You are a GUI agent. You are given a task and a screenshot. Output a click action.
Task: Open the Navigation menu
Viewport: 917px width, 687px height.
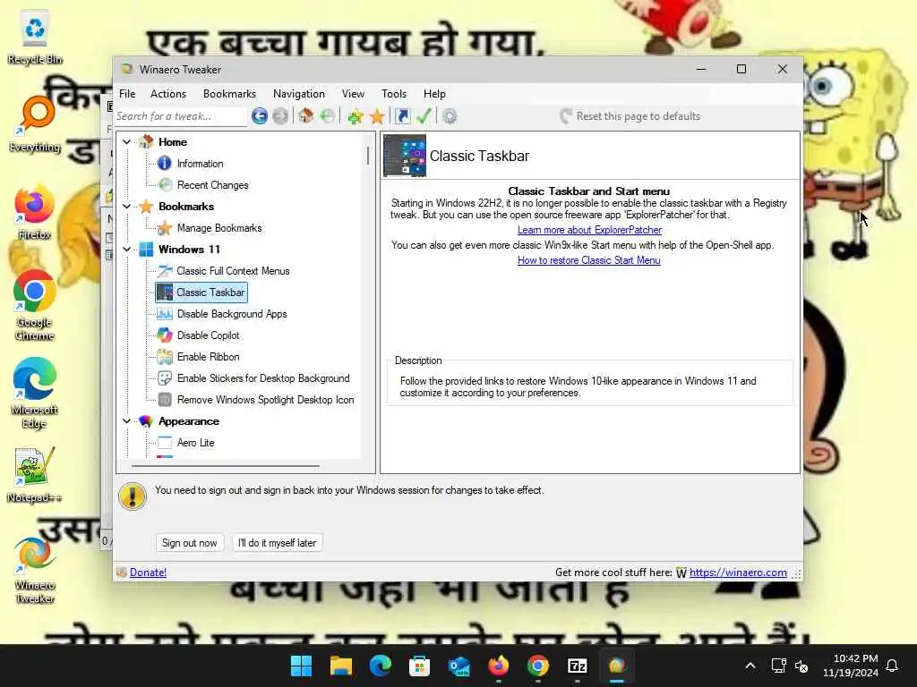[x=299, y=93]
